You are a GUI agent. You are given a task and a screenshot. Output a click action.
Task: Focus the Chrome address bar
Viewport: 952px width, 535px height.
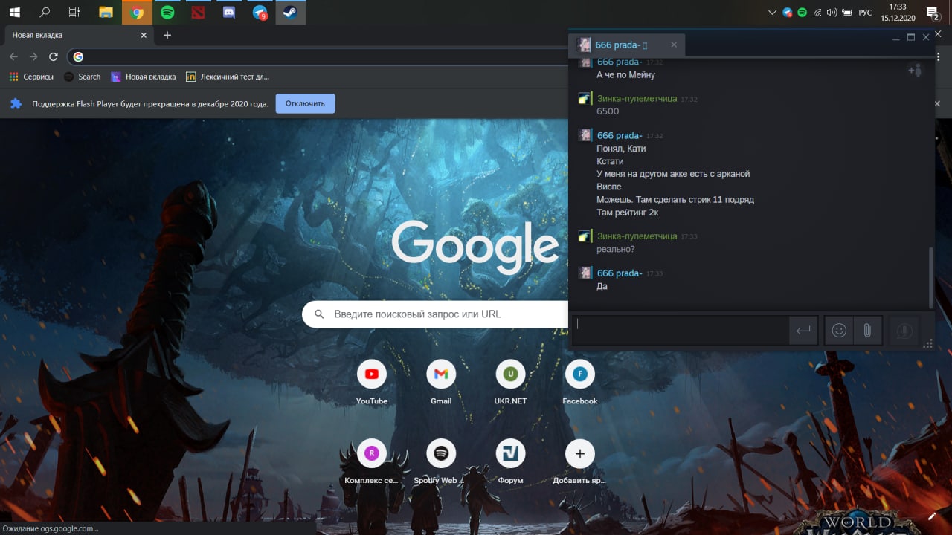tap(320, 56)
